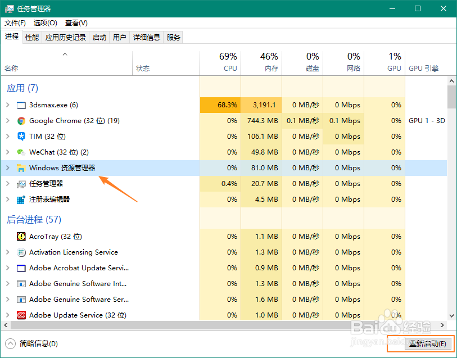Click the horizontal scrollbar left arrow
457x358 pixels.
tap(6, 325)
